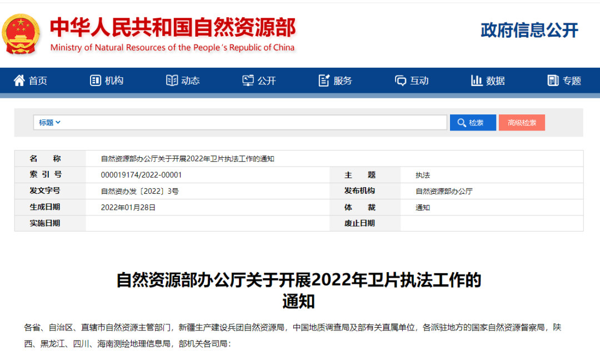The image size is (600, 351).
Task: Click the 机构 organization icon in navbar
Action: (x=96, y=81)
